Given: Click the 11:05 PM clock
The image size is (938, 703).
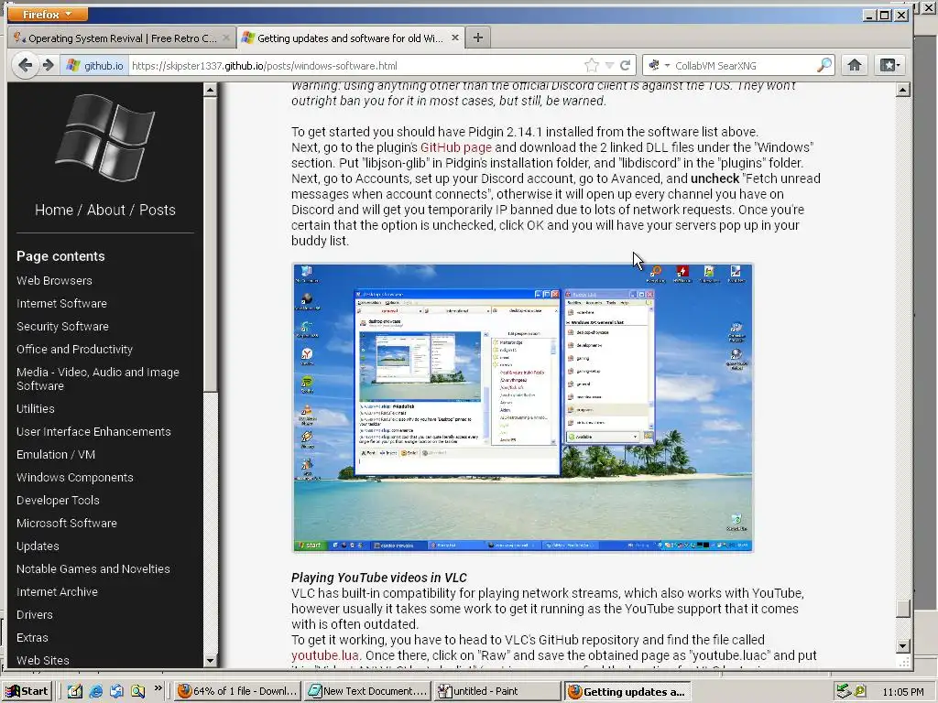Looking at the screenshot, I should [x=902, y=692].
